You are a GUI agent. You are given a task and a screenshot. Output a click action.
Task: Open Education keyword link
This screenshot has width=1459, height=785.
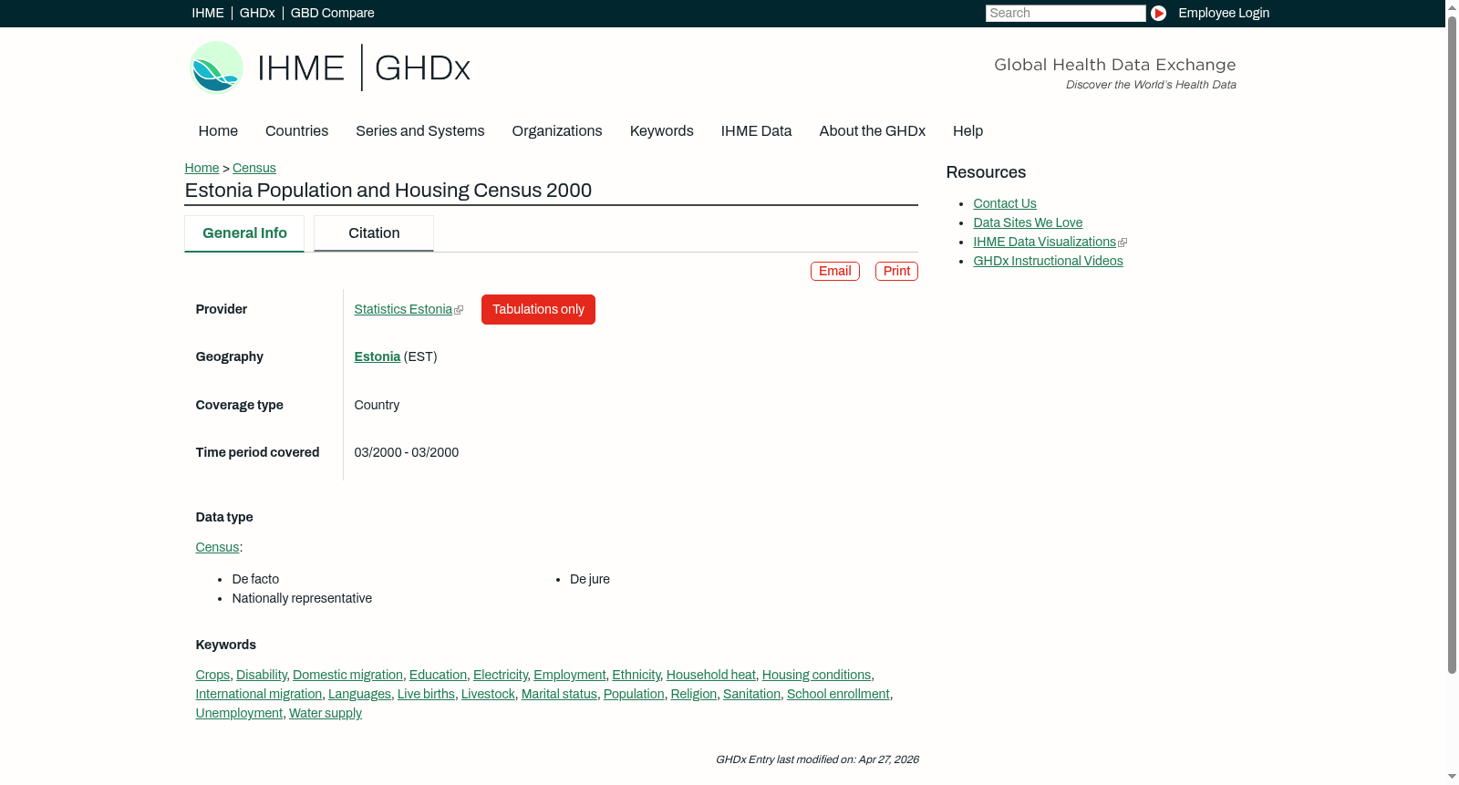[x=438, y=675]
